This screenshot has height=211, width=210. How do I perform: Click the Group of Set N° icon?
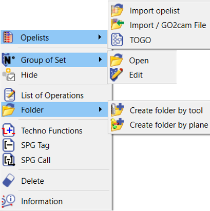(8, 60)
